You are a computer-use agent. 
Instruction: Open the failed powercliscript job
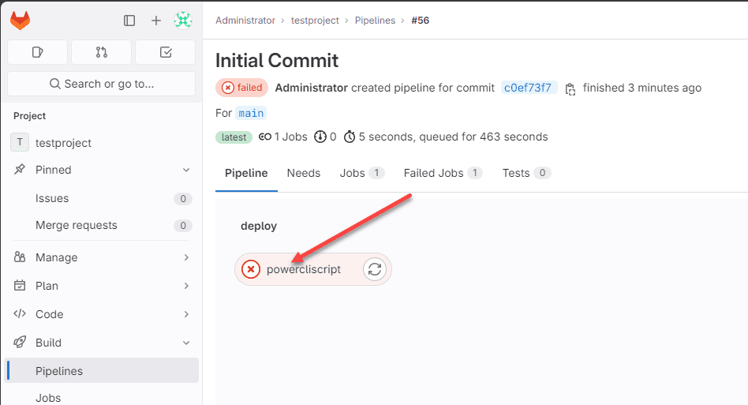tap(303, 269)
